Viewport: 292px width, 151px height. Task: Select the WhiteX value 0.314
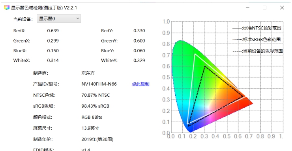pos(53,61)
